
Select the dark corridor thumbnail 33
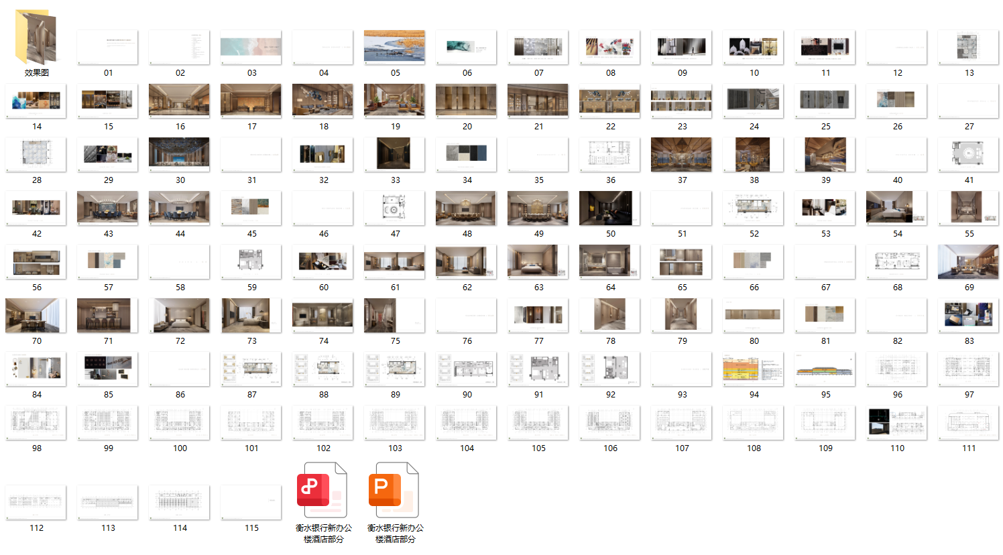(x=394, y=154)
